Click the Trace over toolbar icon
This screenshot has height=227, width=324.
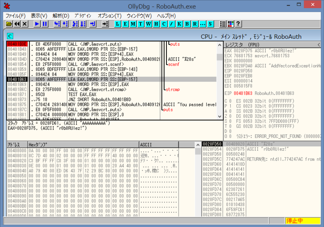point(83,24)
